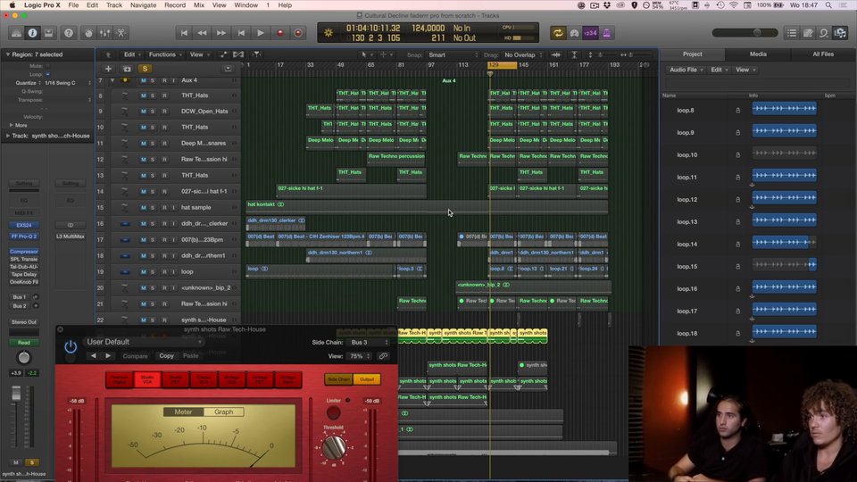857x482 pixels.
Task: Open the Mixer faders icon
Action: coord(105,33)
